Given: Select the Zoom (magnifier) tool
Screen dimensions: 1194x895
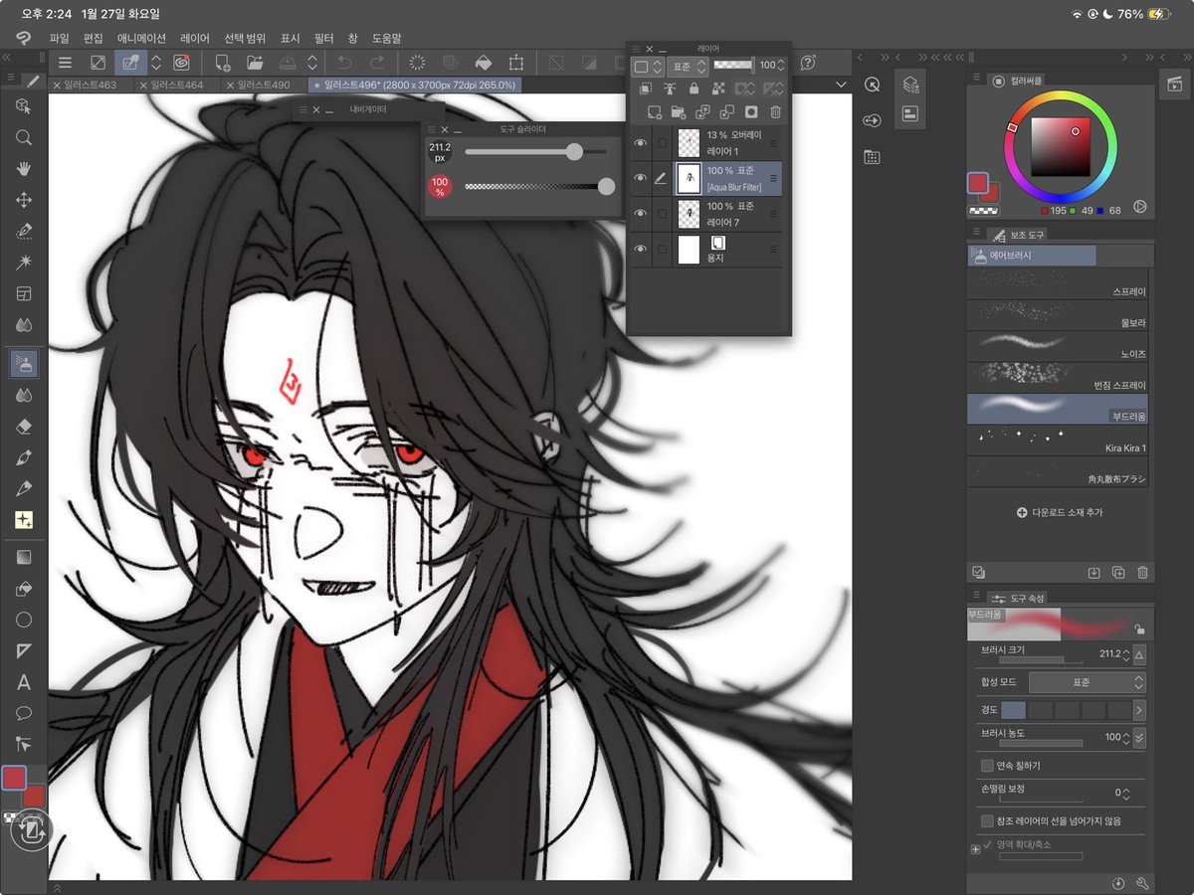Looking at the screenshot, I should 24,137.
